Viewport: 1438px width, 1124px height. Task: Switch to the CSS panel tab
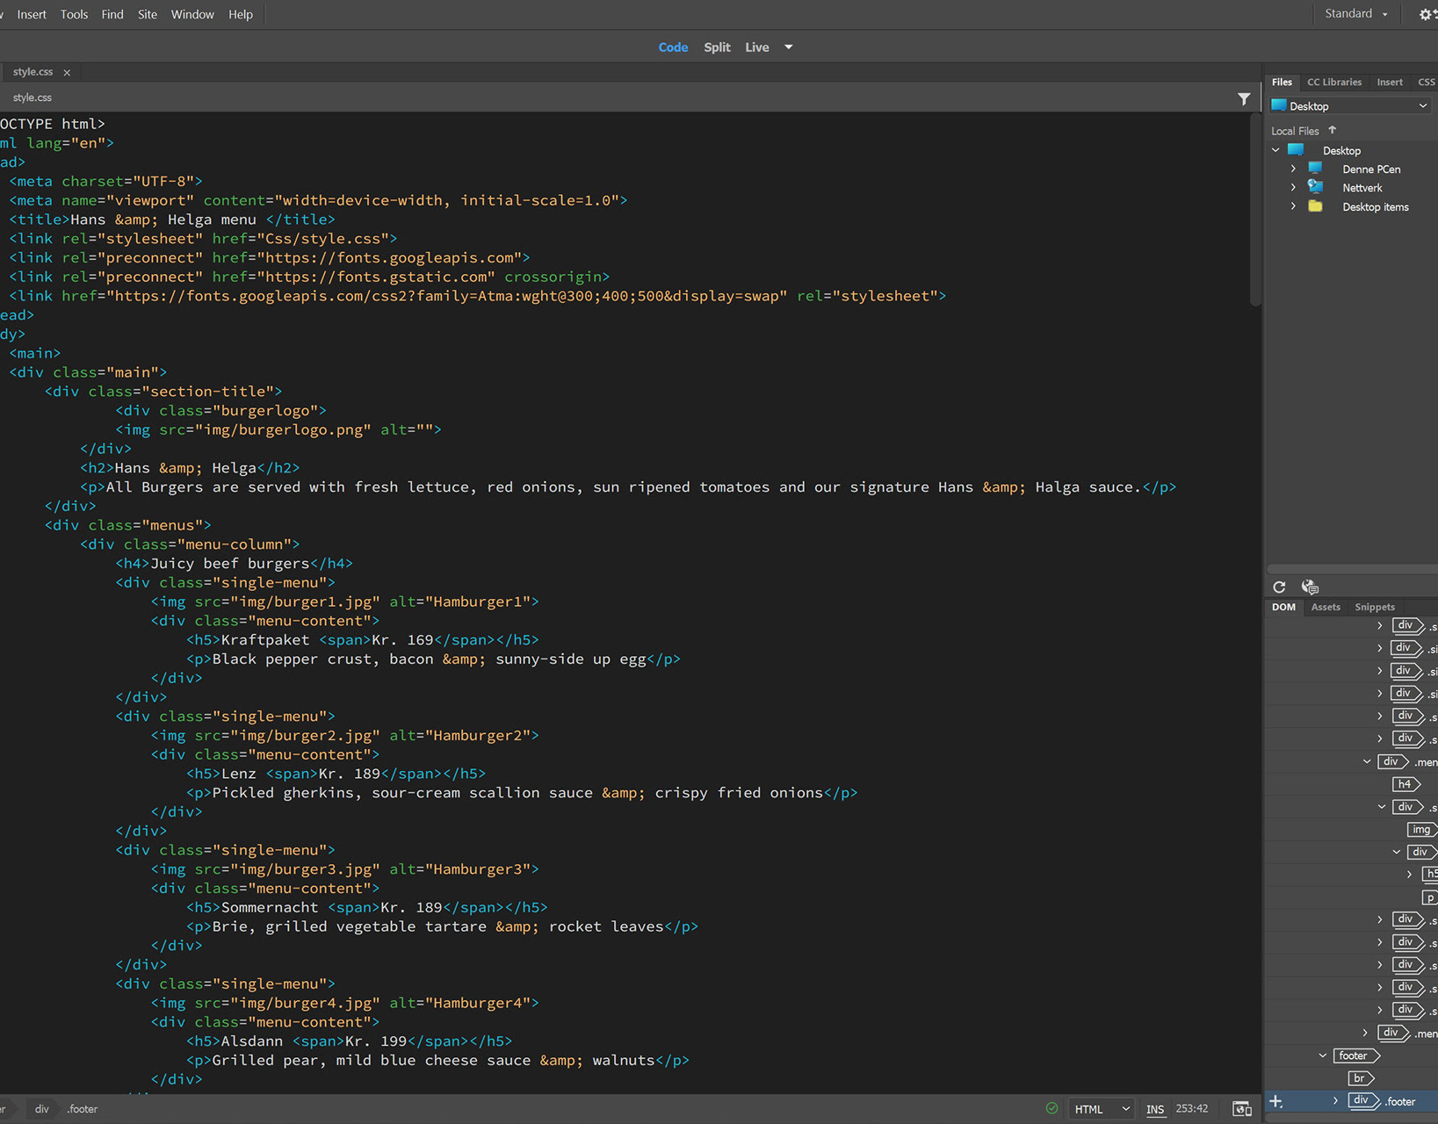pyautogui.click(x=1427, y=82)
